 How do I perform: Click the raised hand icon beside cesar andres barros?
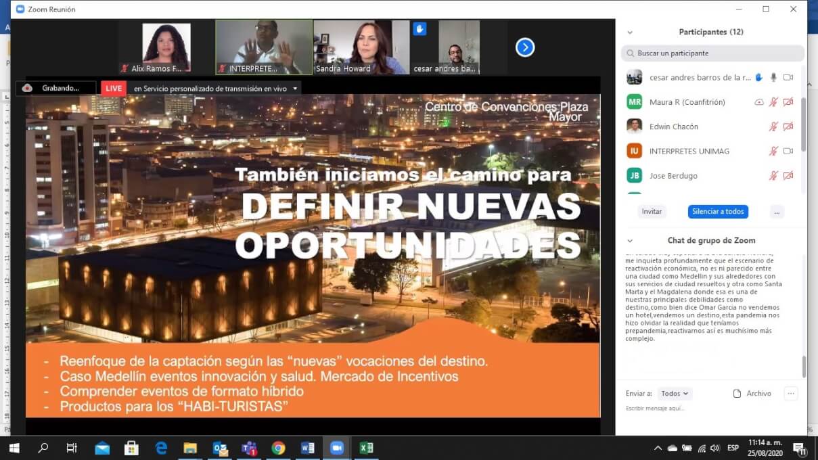[758, 77]
